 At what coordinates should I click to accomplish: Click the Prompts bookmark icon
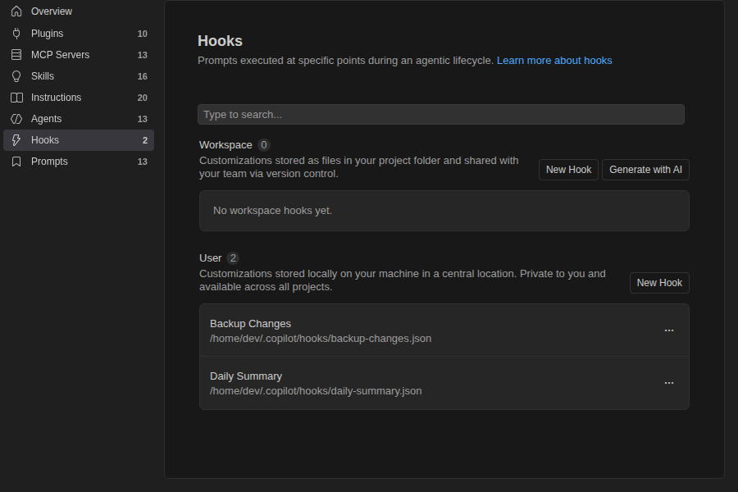click(x=16, y=162)
